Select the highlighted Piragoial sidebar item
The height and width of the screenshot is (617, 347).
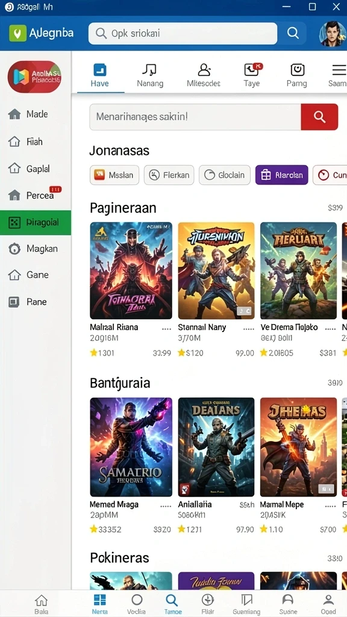[x=36, y=223]
